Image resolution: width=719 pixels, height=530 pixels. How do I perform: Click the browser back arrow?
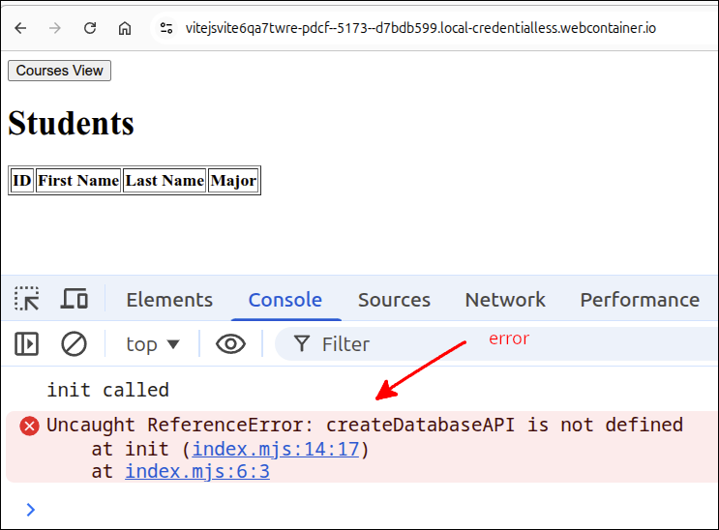(x=20, y=28)
